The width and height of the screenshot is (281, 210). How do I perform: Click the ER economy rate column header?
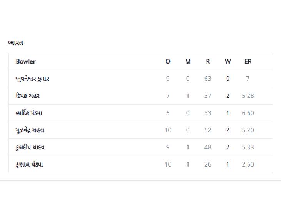pyautogui.click(x=248, y=61)
